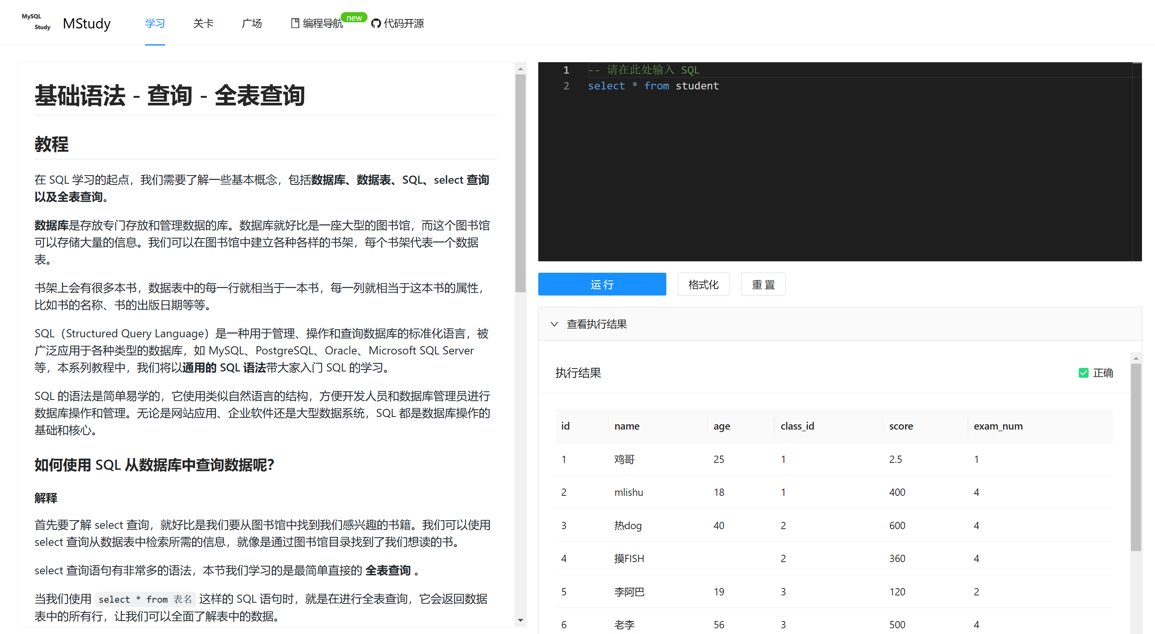Switch to the 学习 tab
1155x634 pixels.
154,23
